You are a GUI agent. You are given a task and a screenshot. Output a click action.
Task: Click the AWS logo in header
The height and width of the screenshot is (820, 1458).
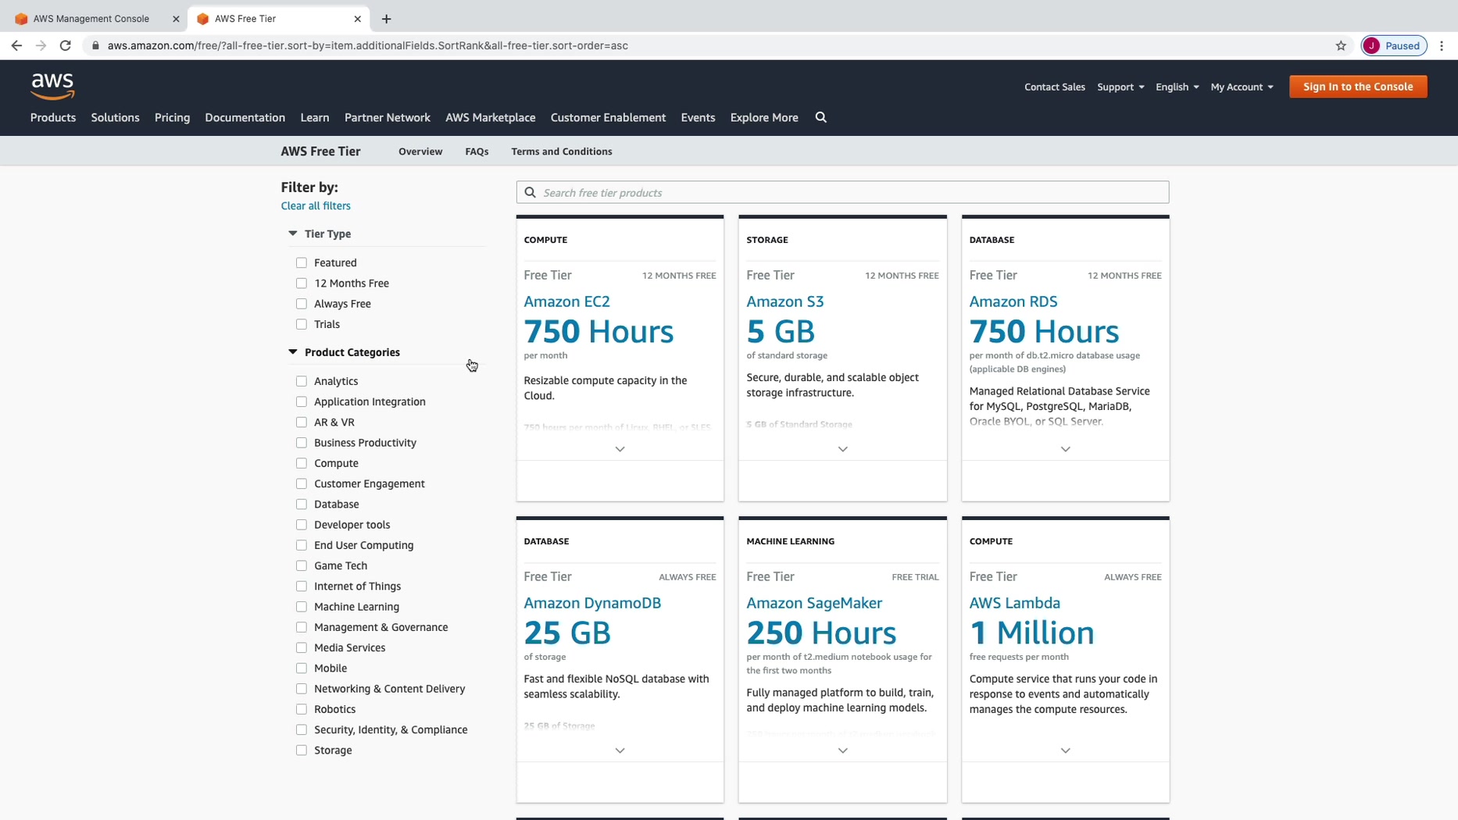pyautogui.click(x=52, y=86)
